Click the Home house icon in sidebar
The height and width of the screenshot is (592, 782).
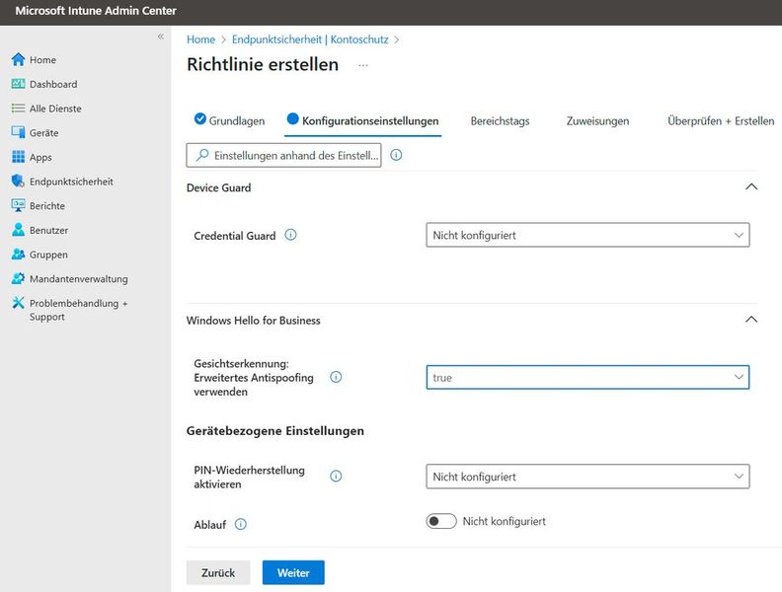18,60
